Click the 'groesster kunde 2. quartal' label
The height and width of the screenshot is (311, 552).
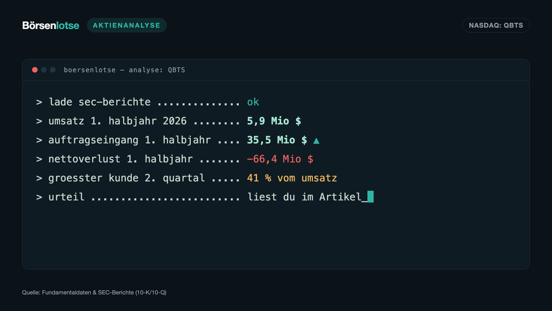127,178
